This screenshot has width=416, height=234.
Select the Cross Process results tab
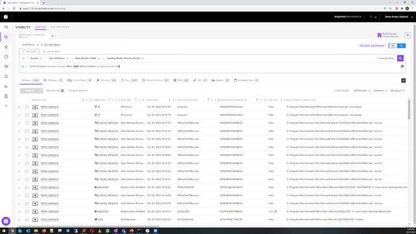pos(79,81)
